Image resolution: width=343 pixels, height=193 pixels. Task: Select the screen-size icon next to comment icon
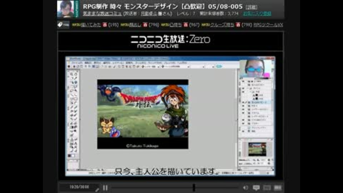click(267, 188)
